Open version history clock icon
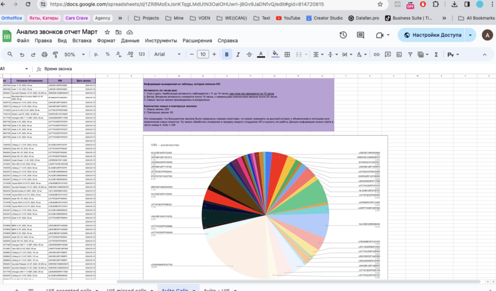 (343, 35)
